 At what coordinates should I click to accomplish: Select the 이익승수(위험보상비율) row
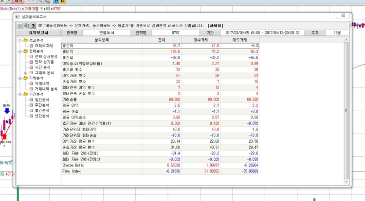pyautogui.click(x=160, y=64)
